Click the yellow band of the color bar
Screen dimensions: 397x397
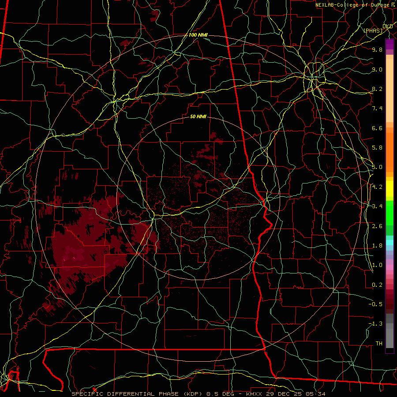390,189
